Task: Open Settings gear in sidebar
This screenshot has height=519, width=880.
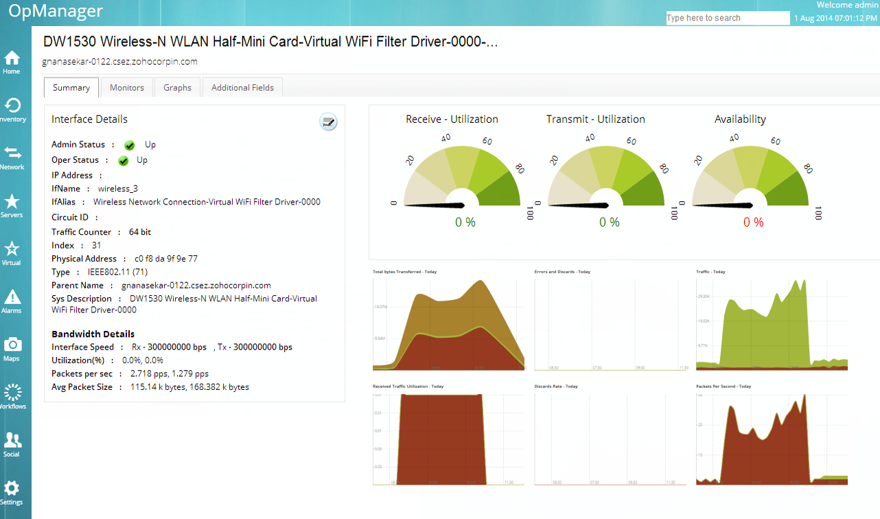Action: pyautogui.click(x=12, y=492)
